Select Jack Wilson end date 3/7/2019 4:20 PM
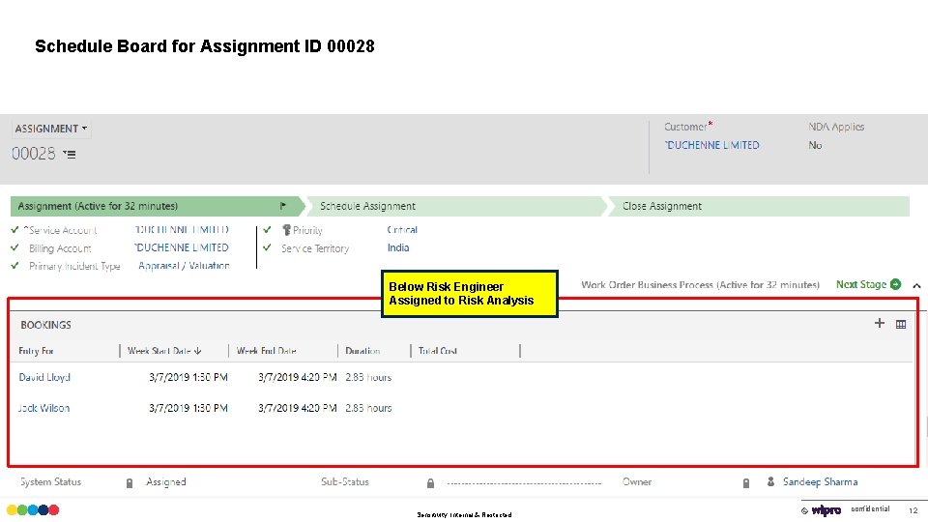 tap(298, 408)
